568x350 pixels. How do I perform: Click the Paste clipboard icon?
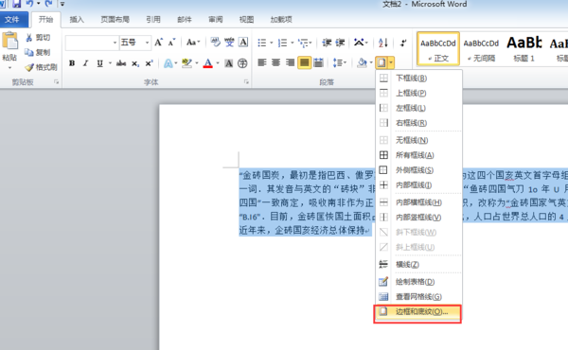click(10, 41)
